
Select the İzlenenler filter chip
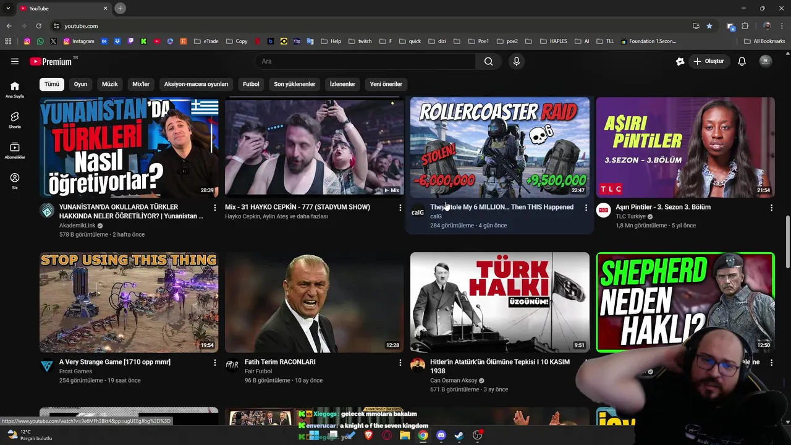342,84
